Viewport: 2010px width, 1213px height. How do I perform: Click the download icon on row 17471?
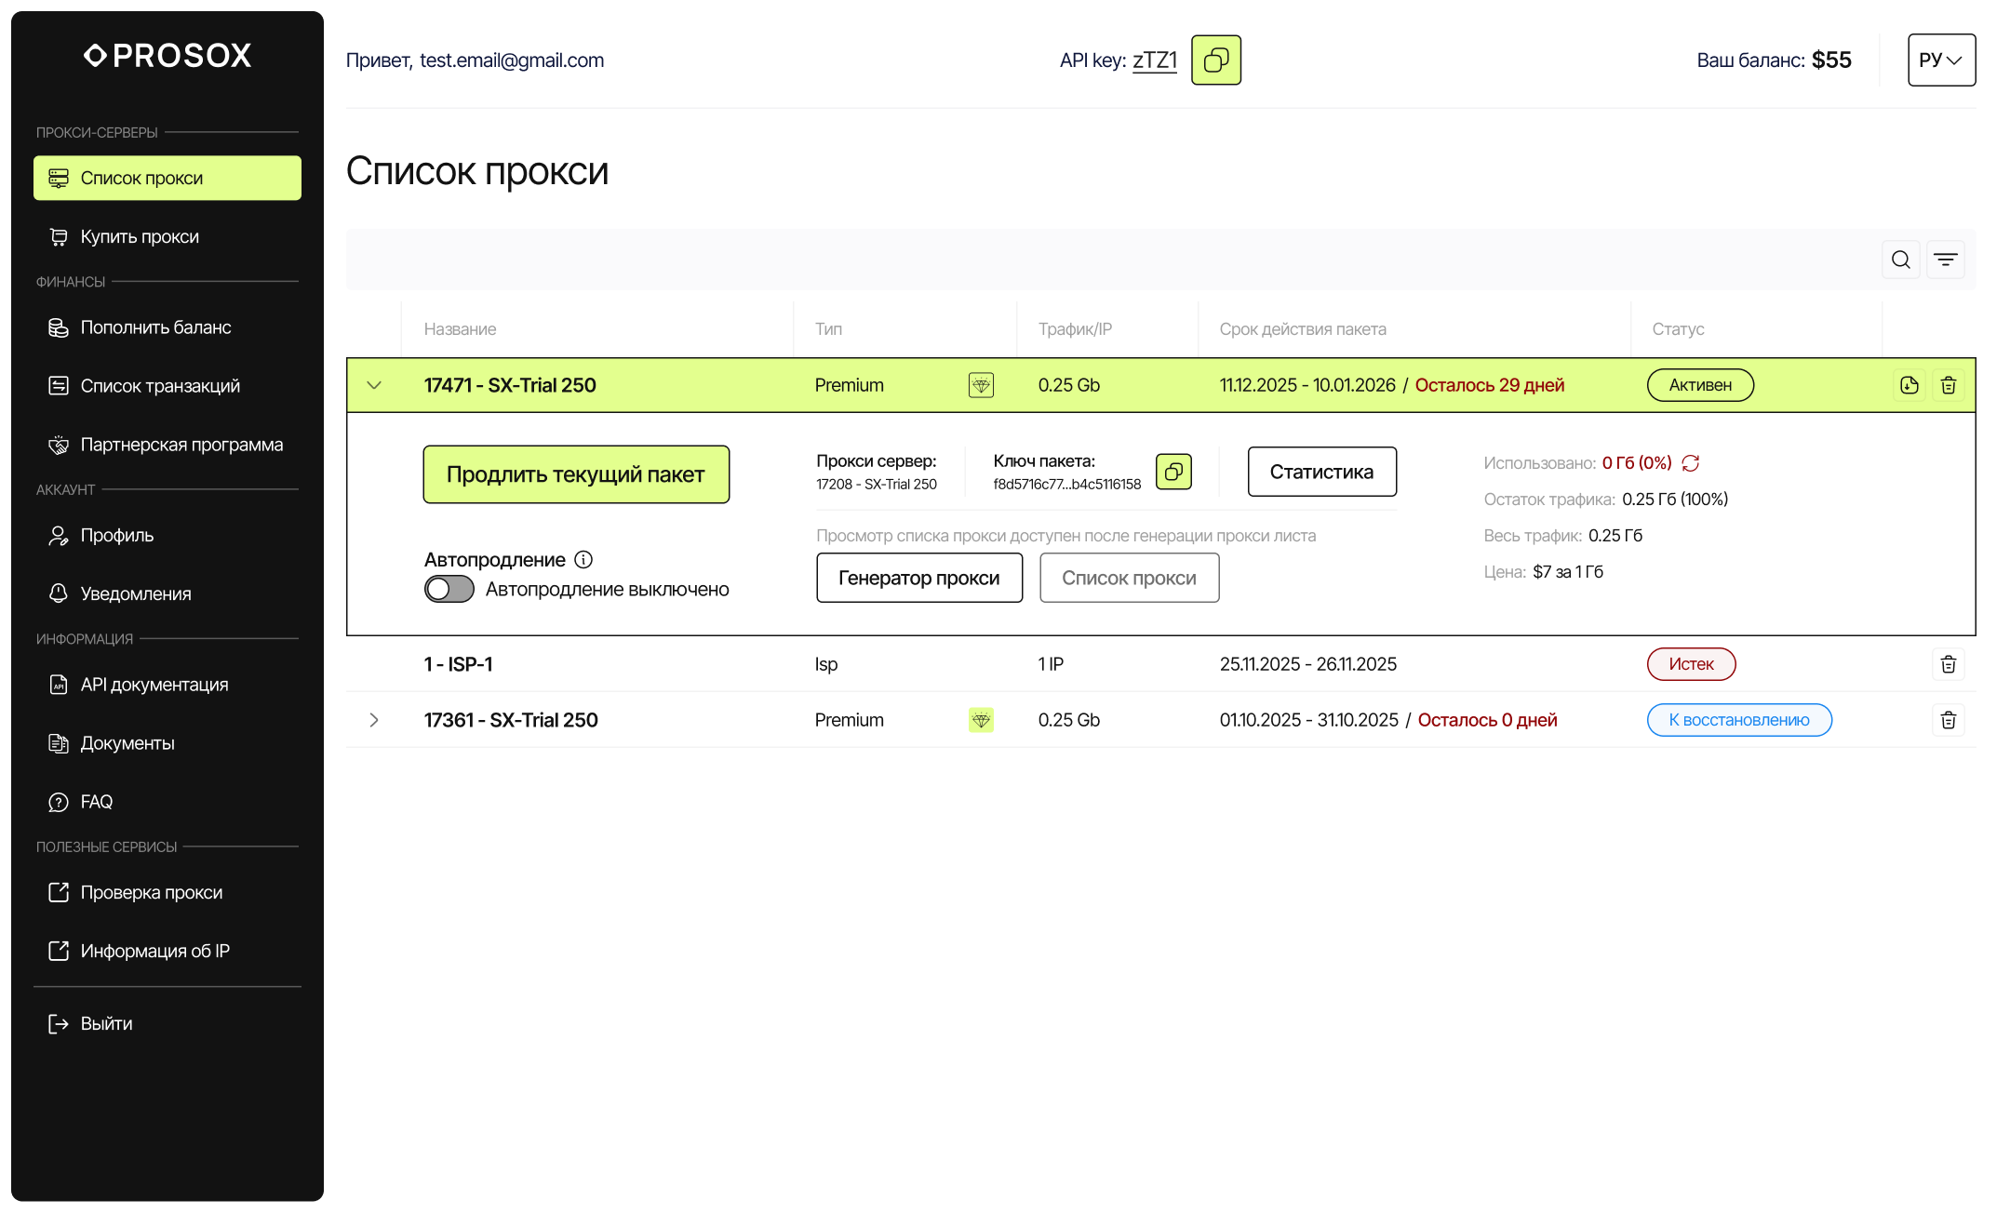(1909, 385)
